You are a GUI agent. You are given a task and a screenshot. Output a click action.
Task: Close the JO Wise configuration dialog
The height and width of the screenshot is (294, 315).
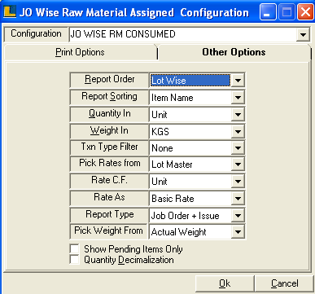[x=305, y=12]
